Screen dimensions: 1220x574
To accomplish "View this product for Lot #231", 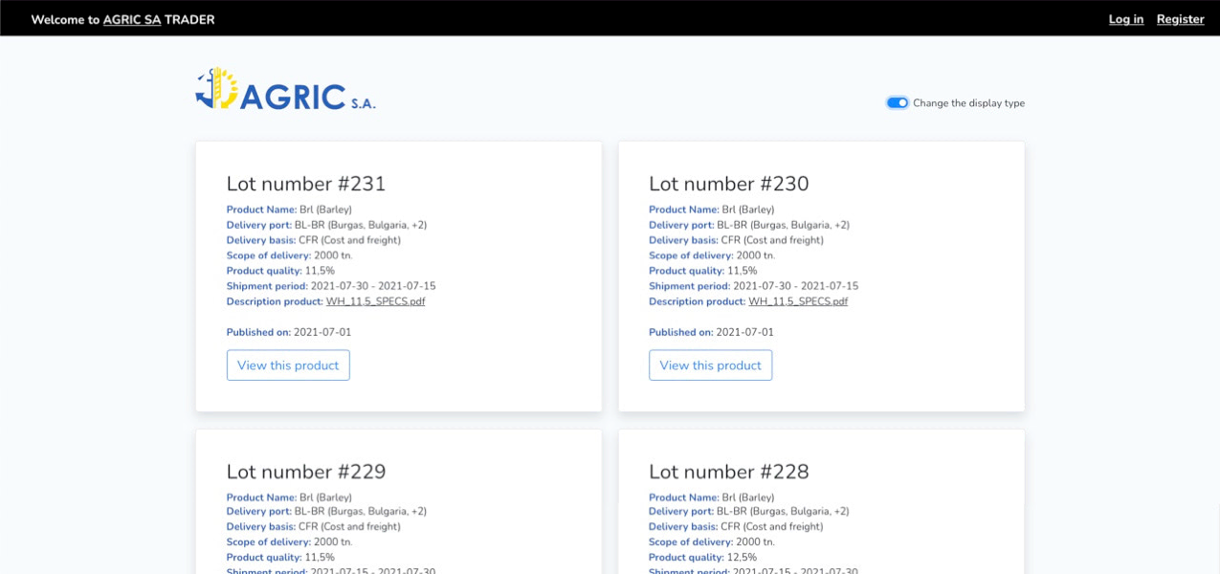I will (x=288, y=365).
